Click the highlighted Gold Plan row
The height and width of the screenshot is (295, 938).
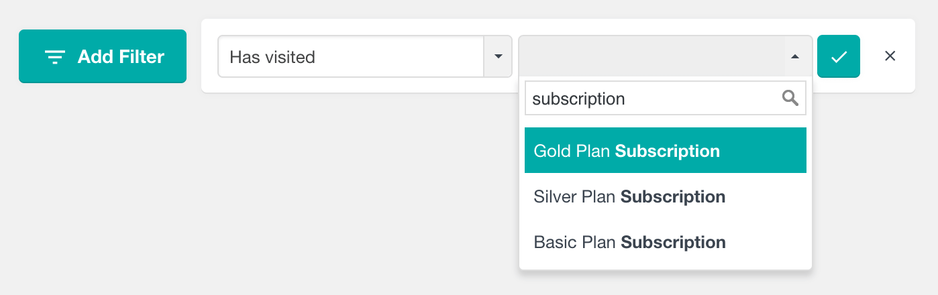665,151
